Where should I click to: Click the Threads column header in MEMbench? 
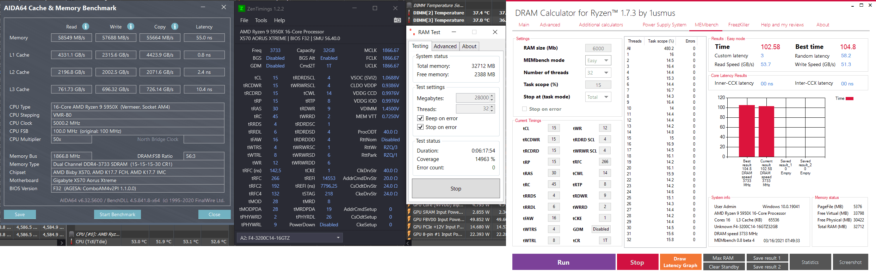pos(634,41)
